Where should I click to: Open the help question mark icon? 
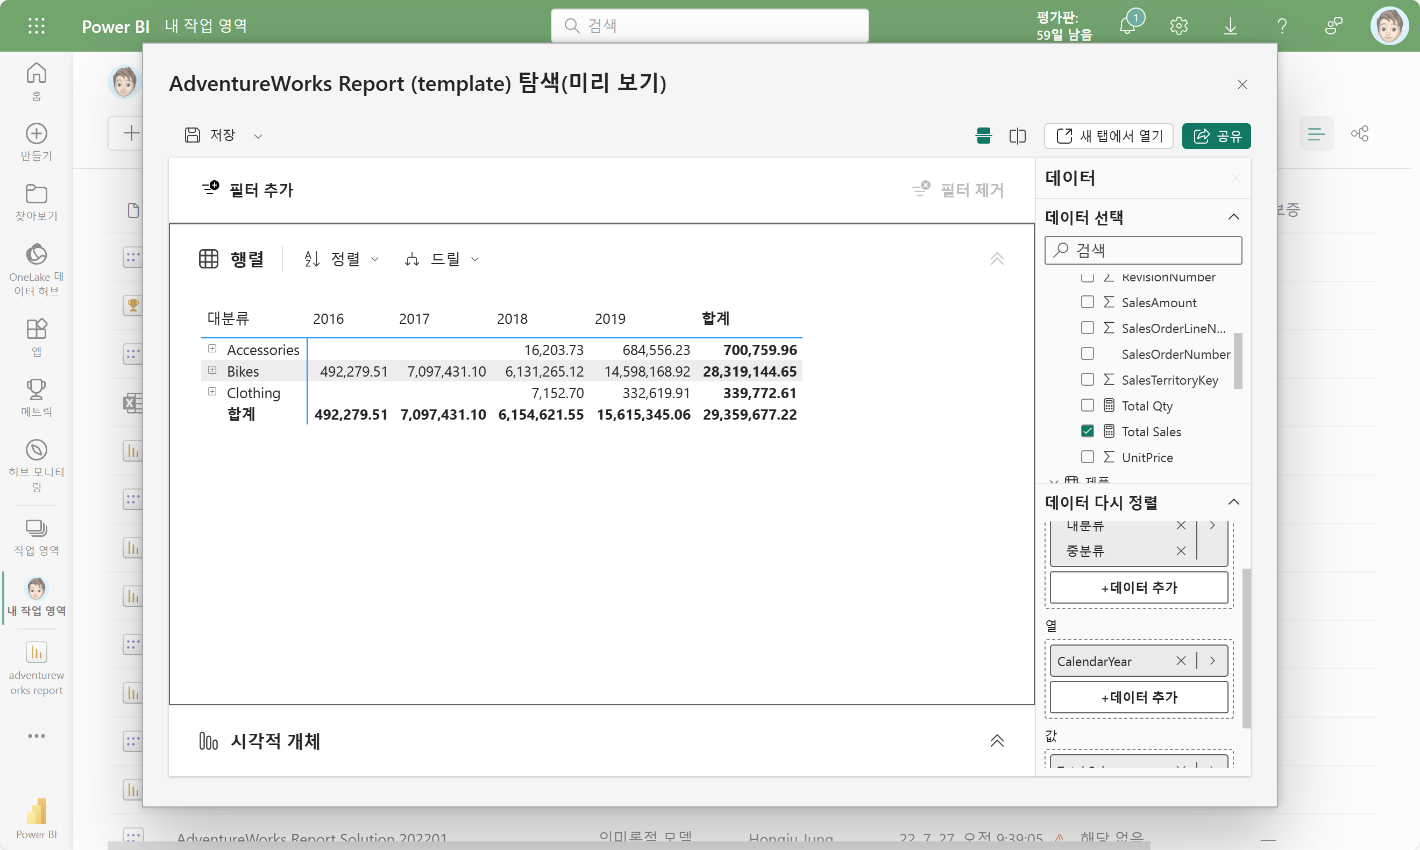click(x=1282, y=26)
